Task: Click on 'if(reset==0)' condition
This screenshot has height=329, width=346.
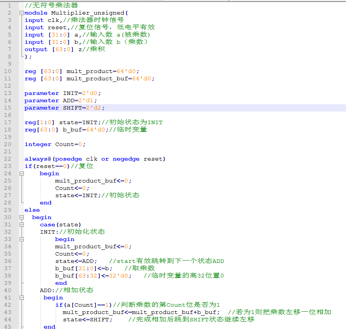Action: coord(47,166)
